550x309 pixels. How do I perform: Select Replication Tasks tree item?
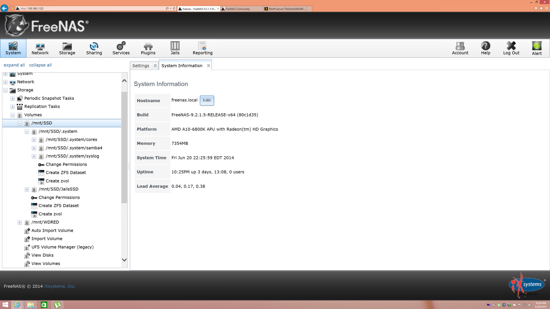pos(42,106)
